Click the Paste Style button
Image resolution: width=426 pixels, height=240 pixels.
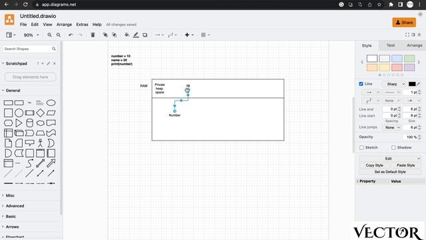click(405, 165)
